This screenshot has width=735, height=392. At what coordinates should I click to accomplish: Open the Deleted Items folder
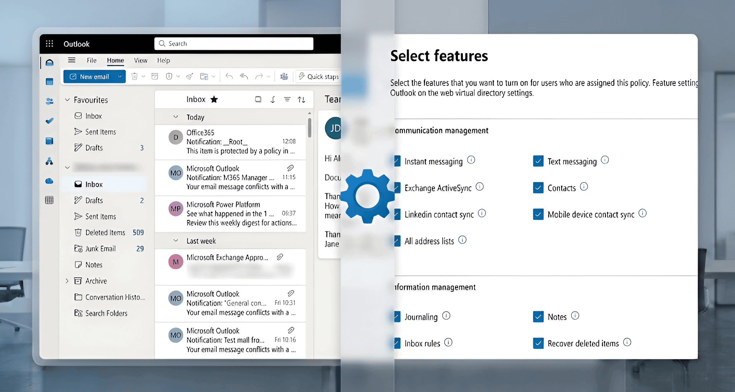(105, 233)
